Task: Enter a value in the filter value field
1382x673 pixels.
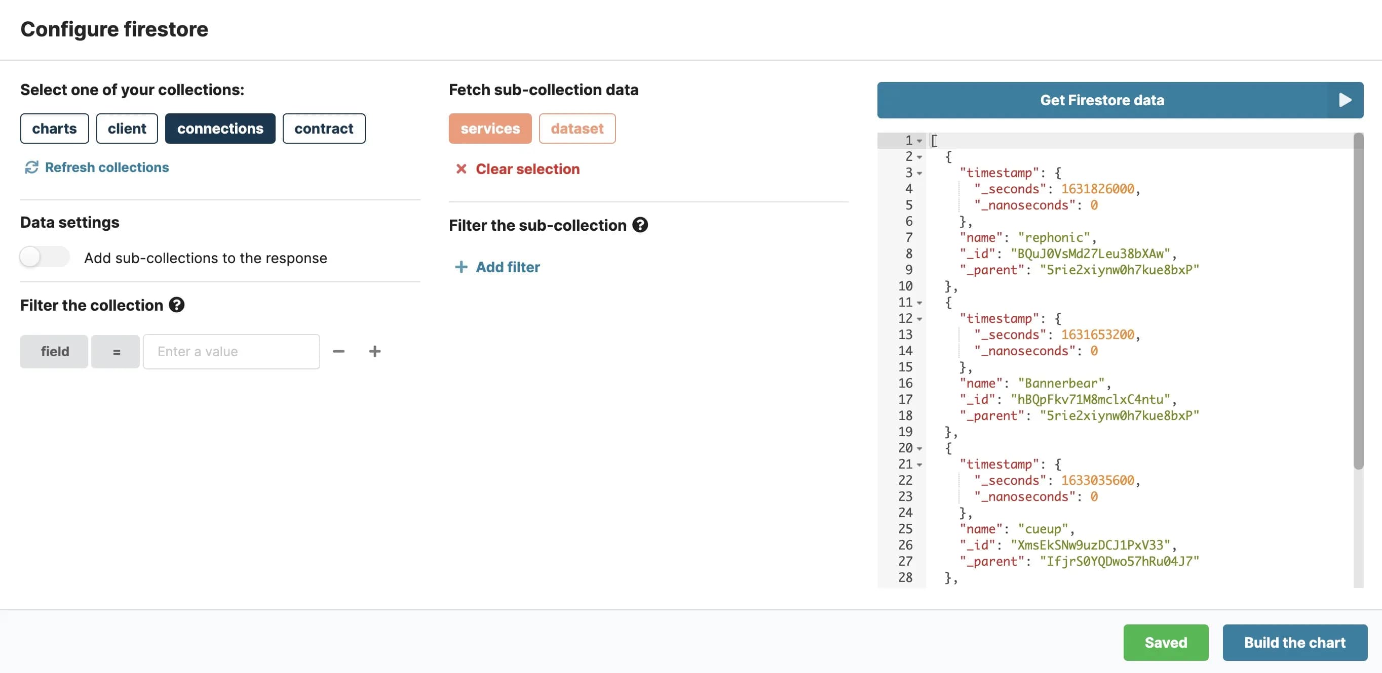Action: (231, 351)
